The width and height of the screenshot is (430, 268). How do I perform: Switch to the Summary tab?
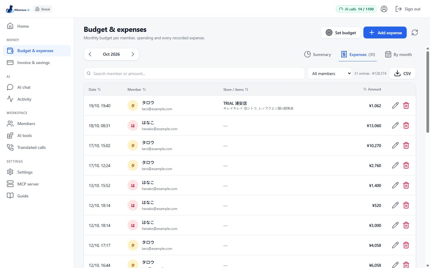pos(318,54)
